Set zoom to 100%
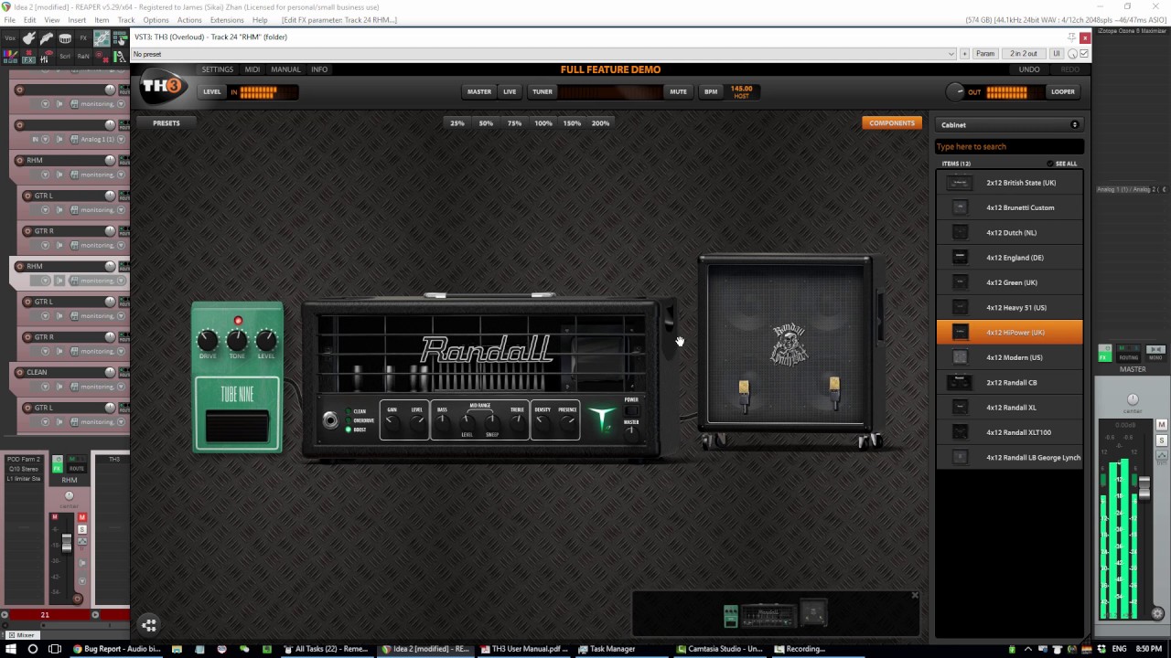 pyautogui.click(x=543, y=122)
